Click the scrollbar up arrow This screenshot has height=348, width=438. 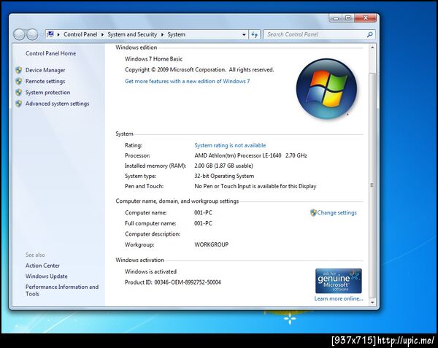[x=372, y=47]
